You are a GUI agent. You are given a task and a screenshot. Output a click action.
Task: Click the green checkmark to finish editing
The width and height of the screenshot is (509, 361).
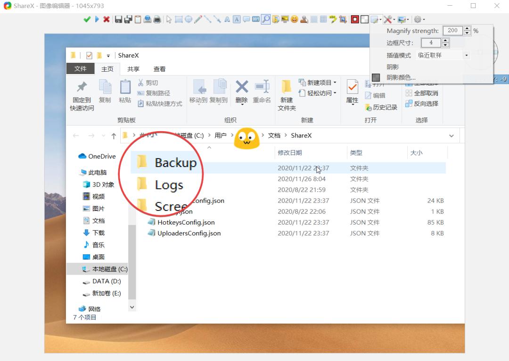tap(87, 19)
